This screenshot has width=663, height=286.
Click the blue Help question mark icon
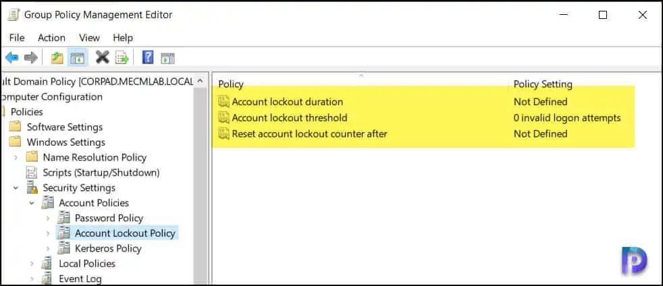(148, 57)
